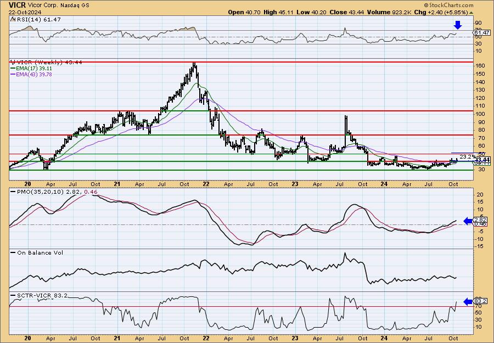Click the Chg +2.40 (+5.85%) value
This screenshot has width=494, height=343.
(441, 12)
